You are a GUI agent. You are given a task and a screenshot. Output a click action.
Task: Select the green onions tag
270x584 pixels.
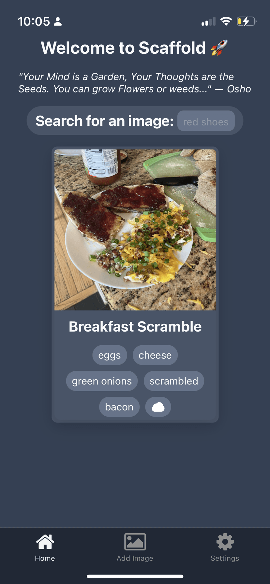(x=102, y=381)
